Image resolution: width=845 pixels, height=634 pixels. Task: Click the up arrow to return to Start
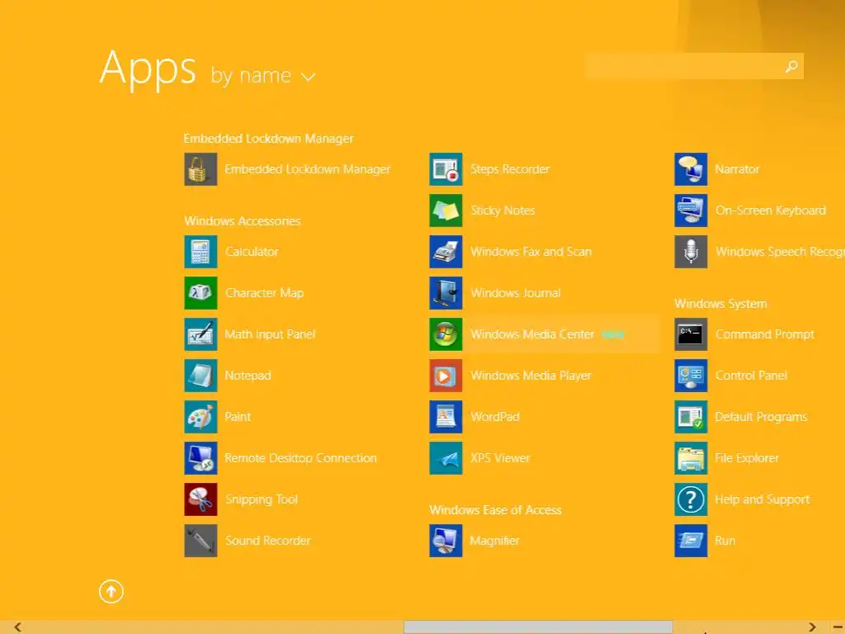pos(111,591)
